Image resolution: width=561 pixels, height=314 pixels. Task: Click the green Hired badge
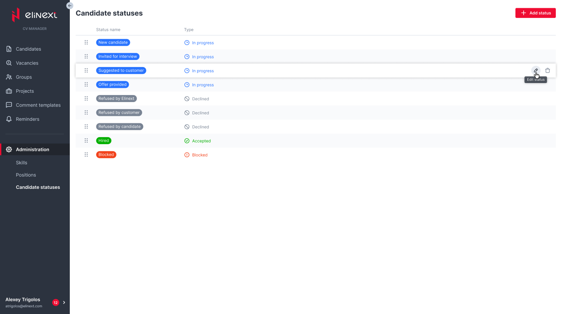[104, 141]
